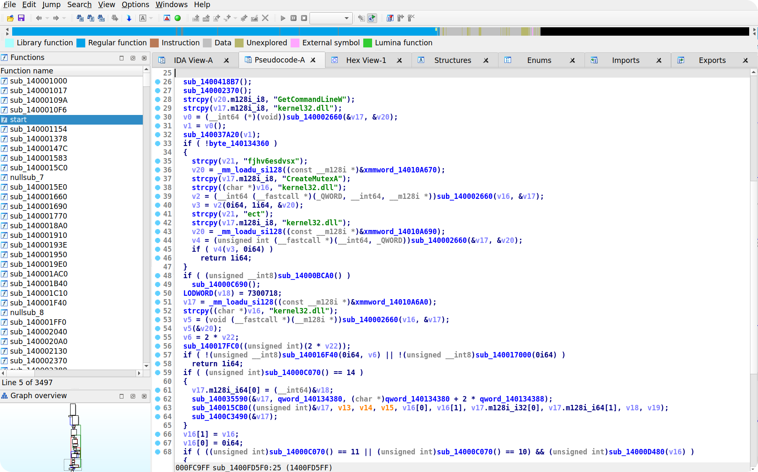The image size is (758, 472).
Task: Pause the process with the pause button
Action: point(294,18)
